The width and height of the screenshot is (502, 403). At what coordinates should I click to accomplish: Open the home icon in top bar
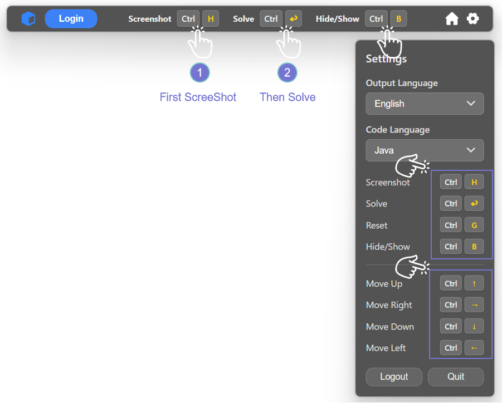[x=452, y=19]
